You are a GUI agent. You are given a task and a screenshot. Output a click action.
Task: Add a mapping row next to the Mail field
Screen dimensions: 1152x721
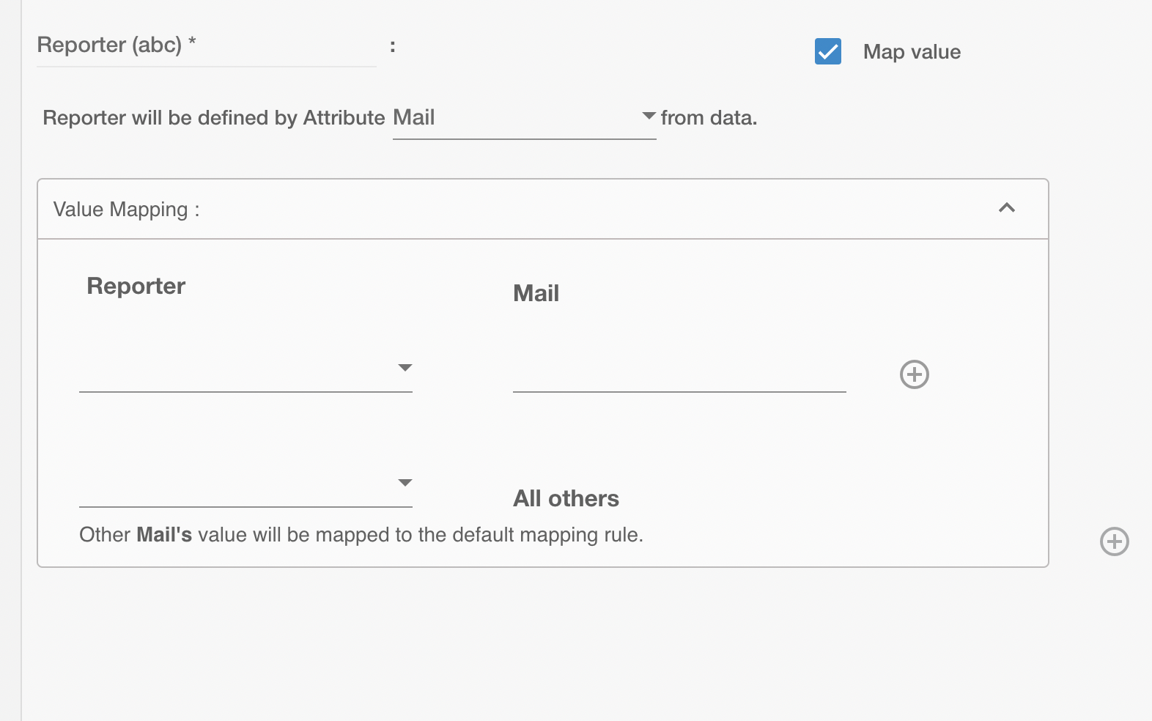point(915,374)
